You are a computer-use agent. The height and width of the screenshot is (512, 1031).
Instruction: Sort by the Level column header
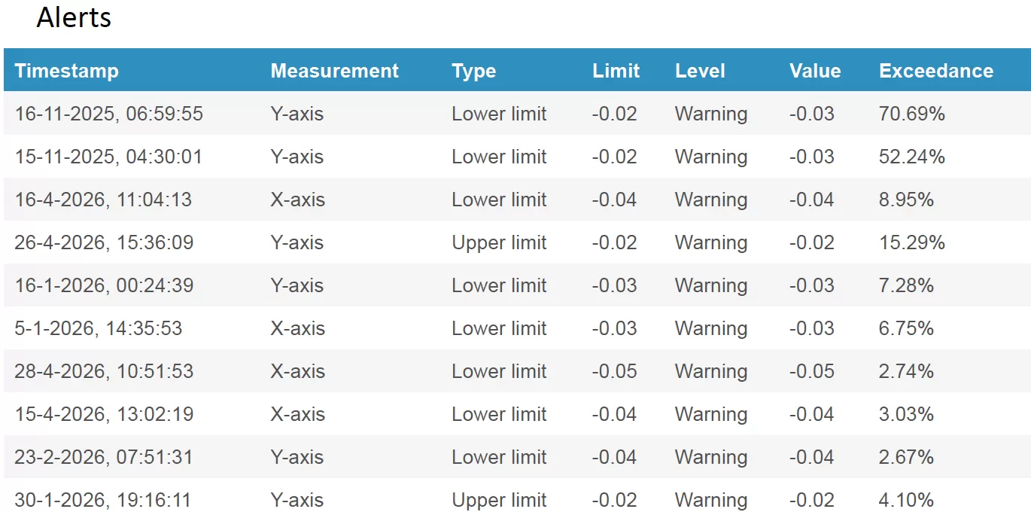(700, 71)
